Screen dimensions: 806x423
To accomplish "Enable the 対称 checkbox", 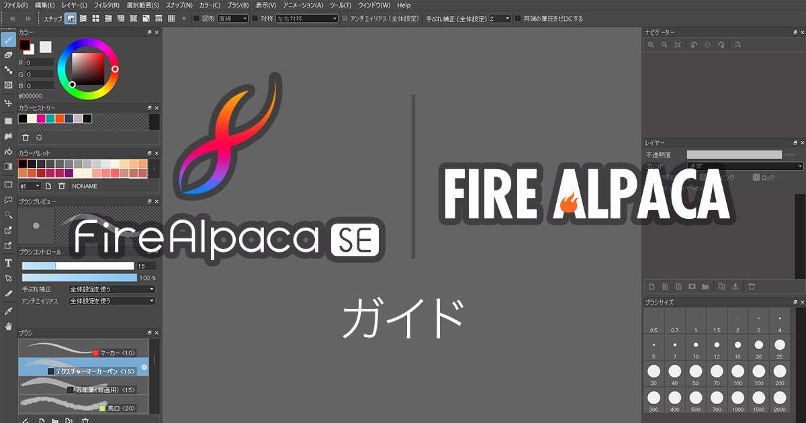I will (x=254, y=19).
